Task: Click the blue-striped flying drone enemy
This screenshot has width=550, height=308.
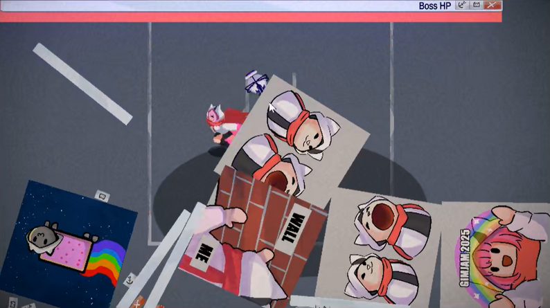Action: [256, 82]
